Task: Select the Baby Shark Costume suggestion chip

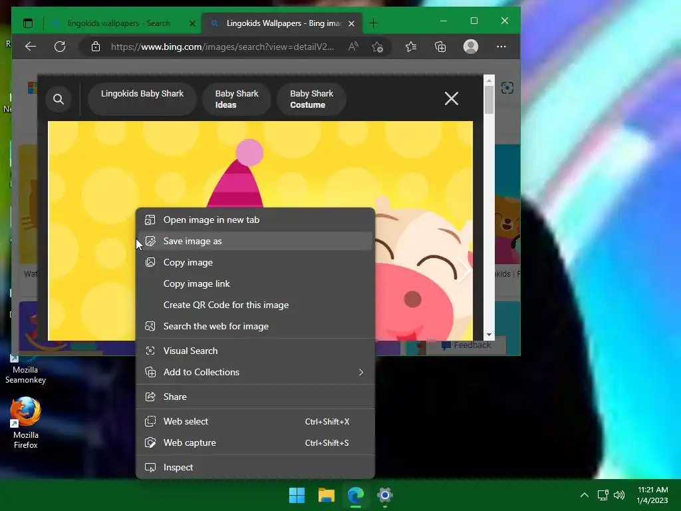Action: click(311, 99)
